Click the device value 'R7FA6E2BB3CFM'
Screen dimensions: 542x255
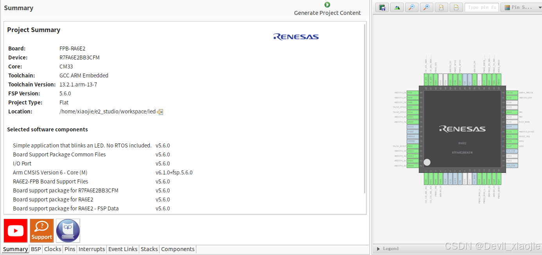[x=79, y=58]
